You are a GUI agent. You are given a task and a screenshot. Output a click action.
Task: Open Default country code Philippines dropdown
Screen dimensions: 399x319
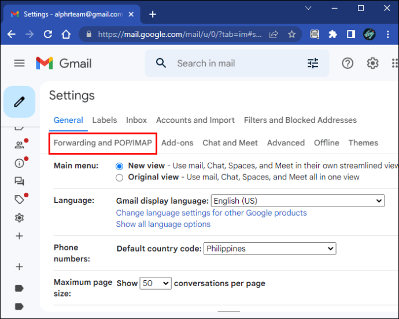(269, 249)
